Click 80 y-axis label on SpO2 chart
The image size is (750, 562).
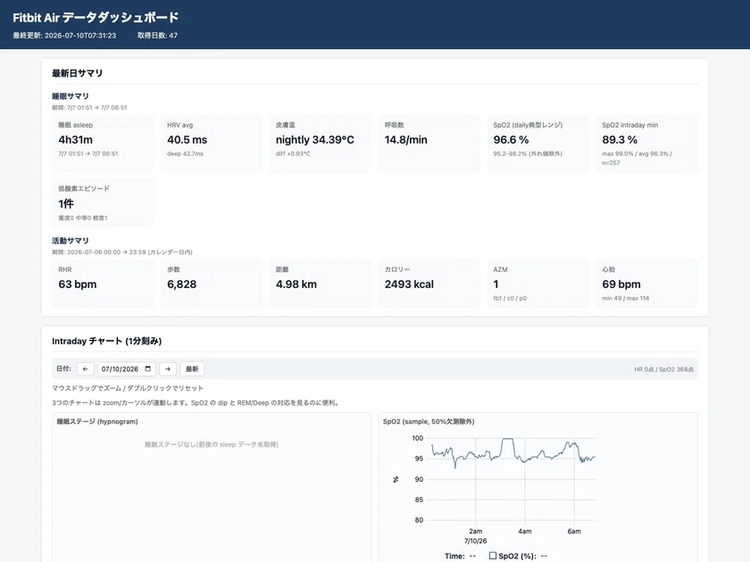419,520
